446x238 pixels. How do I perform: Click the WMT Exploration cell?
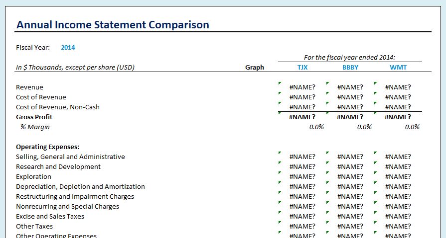tap(398, 176)
